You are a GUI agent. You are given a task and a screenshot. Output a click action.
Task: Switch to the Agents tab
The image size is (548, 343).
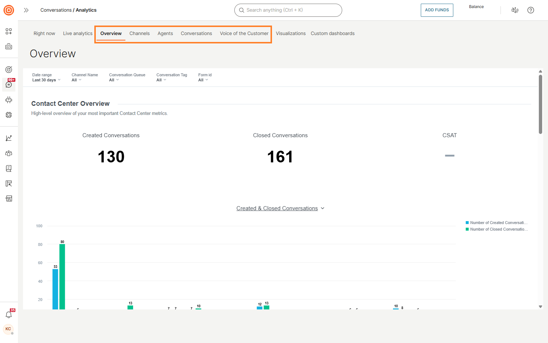(x=165, y=33)
